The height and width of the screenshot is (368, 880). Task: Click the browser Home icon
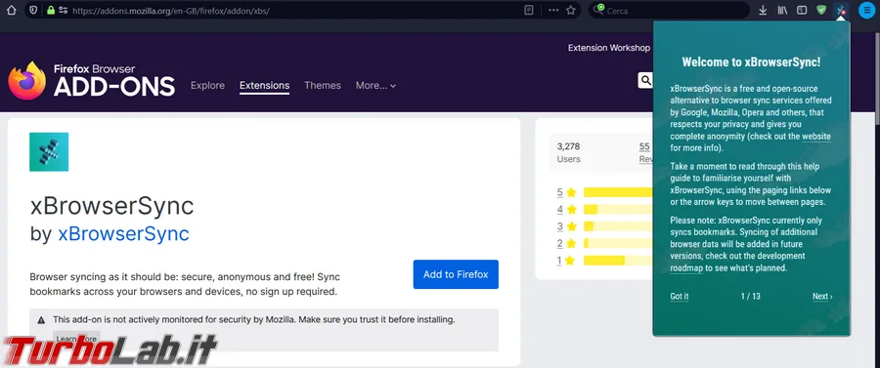[11, 10]
